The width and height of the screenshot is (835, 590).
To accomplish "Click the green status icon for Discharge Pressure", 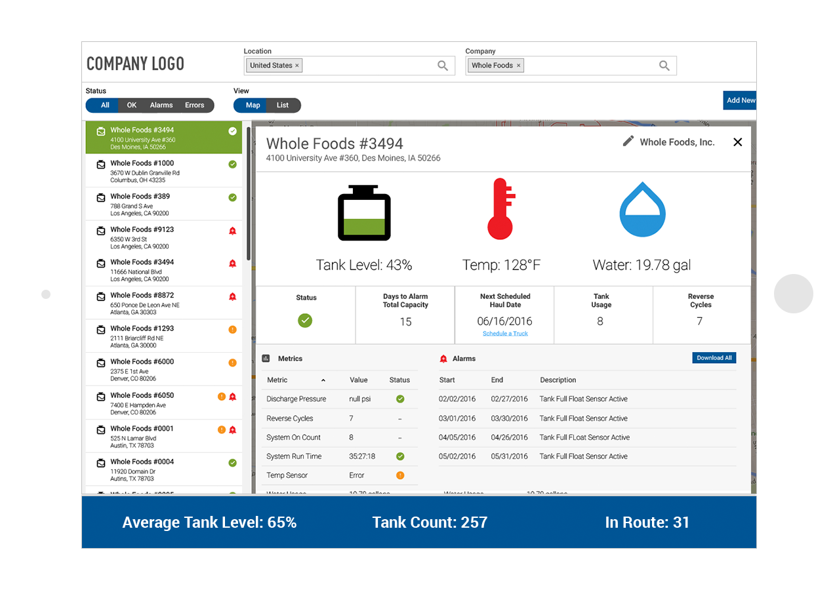I will pyautogui.click(x=400, y=399).
